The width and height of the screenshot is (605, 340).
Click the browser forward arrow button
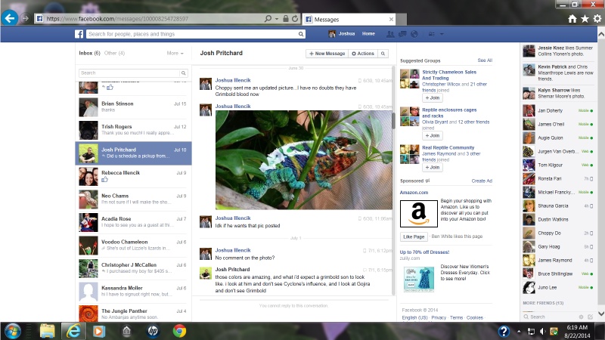click(25, 18)
